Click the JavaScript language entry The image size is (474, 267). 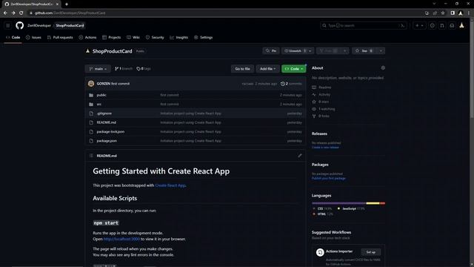coord(351,208)
